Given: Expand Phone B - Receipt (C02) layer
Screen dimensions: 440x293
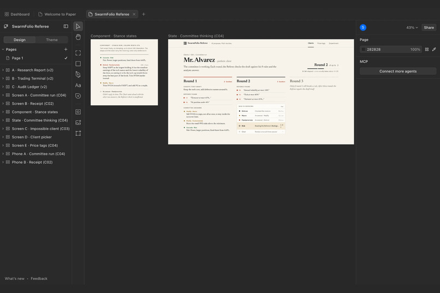Looking at the screenshot, I should [3, 162].
